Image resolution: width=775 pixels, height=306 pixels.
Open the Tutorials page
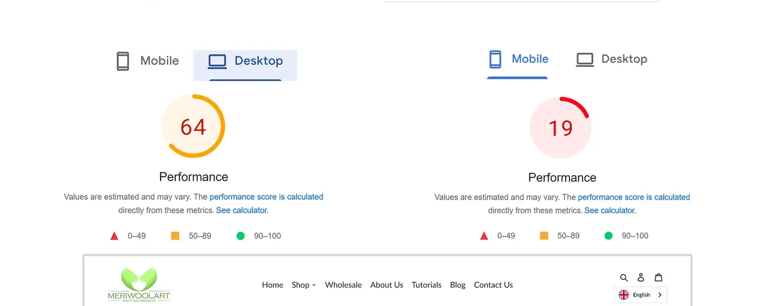(x=426, y=285)
